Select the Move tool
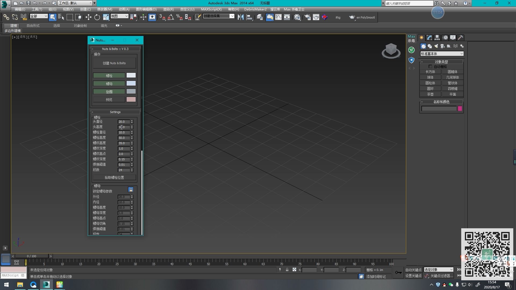Viewport: 516px width, 290px height. click(x=88, y=17)
